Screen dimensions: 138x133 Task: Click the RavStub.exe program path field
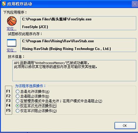78,45
